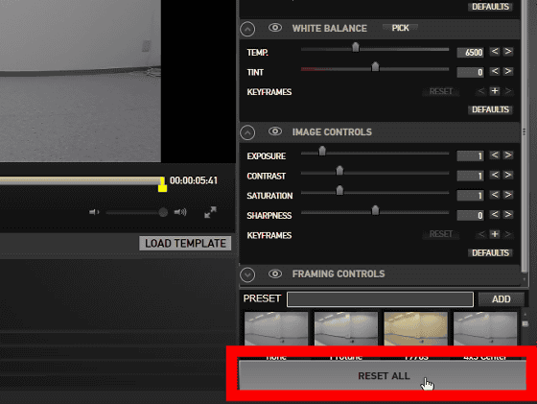Increase SATURATION with right arrow

tap(508, 195)
